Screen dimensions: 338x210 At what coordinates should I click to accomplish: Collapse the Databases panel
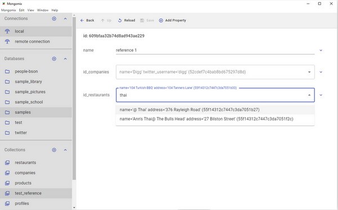[x=65, y=59]
